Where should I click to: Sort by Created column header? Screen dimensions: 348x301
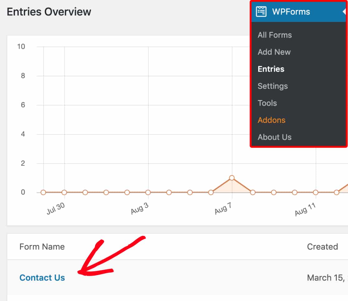click(322, 247)
